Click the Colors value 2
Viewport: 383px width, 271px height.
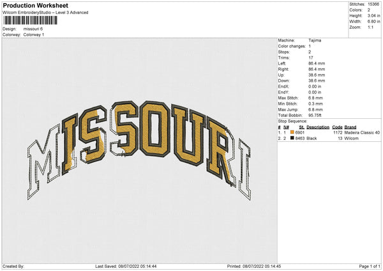pos(369,10)
